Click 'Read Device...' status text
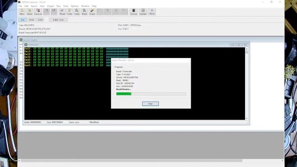The width and height of the screenshot is (297, 167). [x=123, y=89]
